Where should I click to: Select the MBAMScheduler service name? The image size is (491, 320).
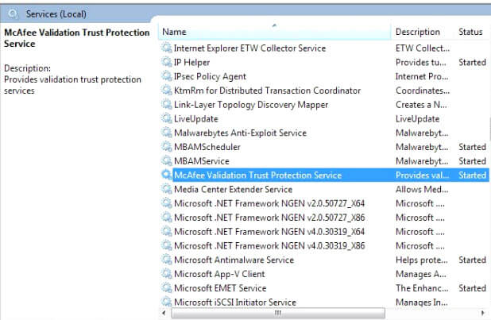[x=207, y=147]
